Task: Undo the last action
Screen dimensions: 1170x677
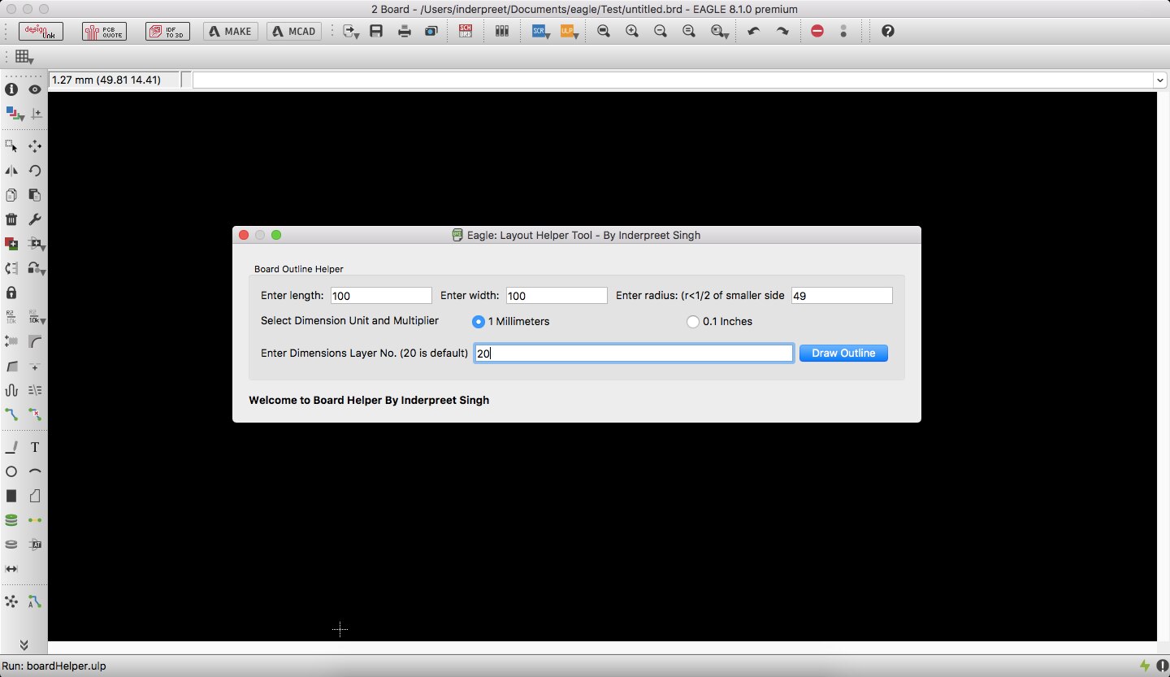Action: (x=754, y=31)
